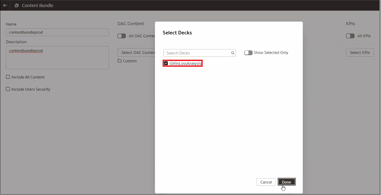Click the All KPIs toggle switch icon
This screenshot has height=195, width=381.
(350, 36)
